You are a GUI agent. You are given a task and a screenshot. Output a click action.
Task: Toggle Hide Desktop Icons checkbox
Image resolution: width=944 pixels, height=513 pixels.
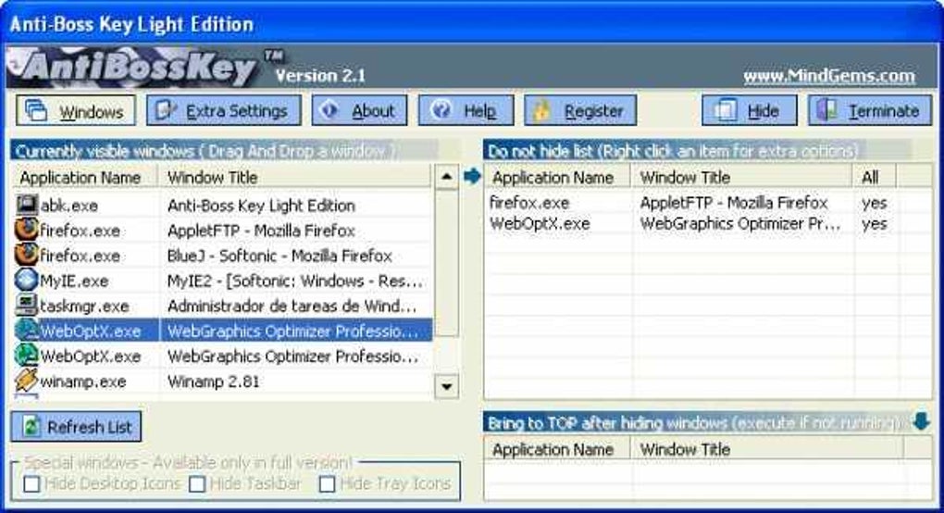[x=31, y=483]
